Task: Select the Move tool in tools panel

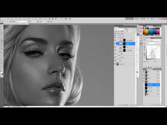Action: [x=2, y=26]
